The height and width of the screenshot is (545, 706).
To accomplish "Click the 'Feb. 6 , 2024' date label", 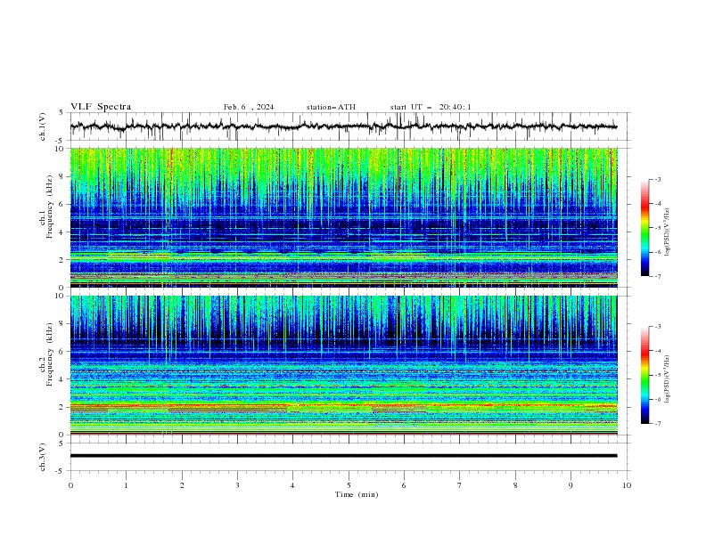I will 249,107.
